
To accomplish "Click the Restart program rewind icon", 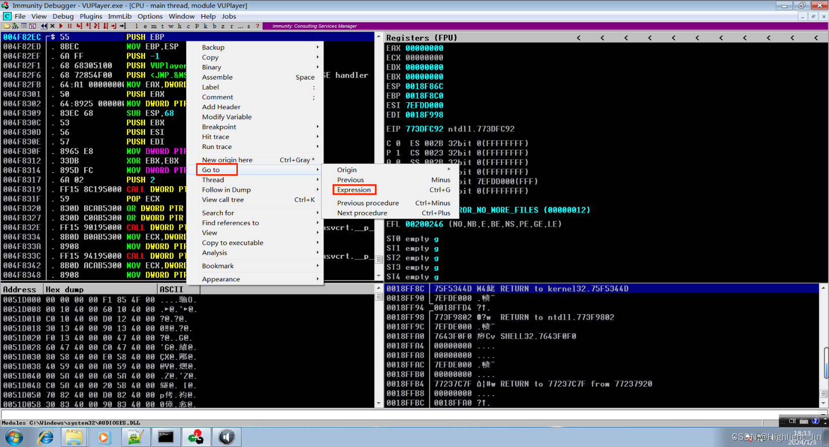I will pos(44,26).
